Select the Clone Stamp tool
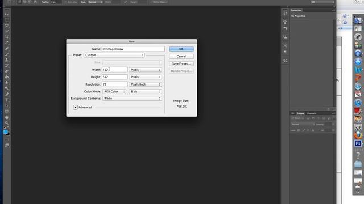The width and height of the screenshot is (364, 204). click(6, 60)
